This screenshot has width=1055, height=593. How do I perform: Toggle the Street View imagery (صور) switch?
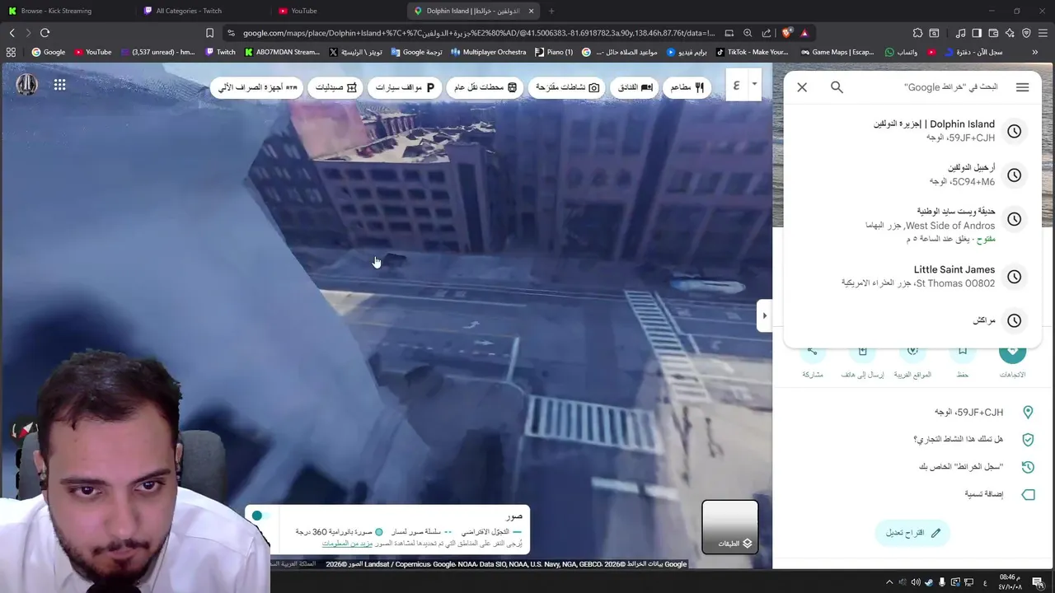coord(261,516)
